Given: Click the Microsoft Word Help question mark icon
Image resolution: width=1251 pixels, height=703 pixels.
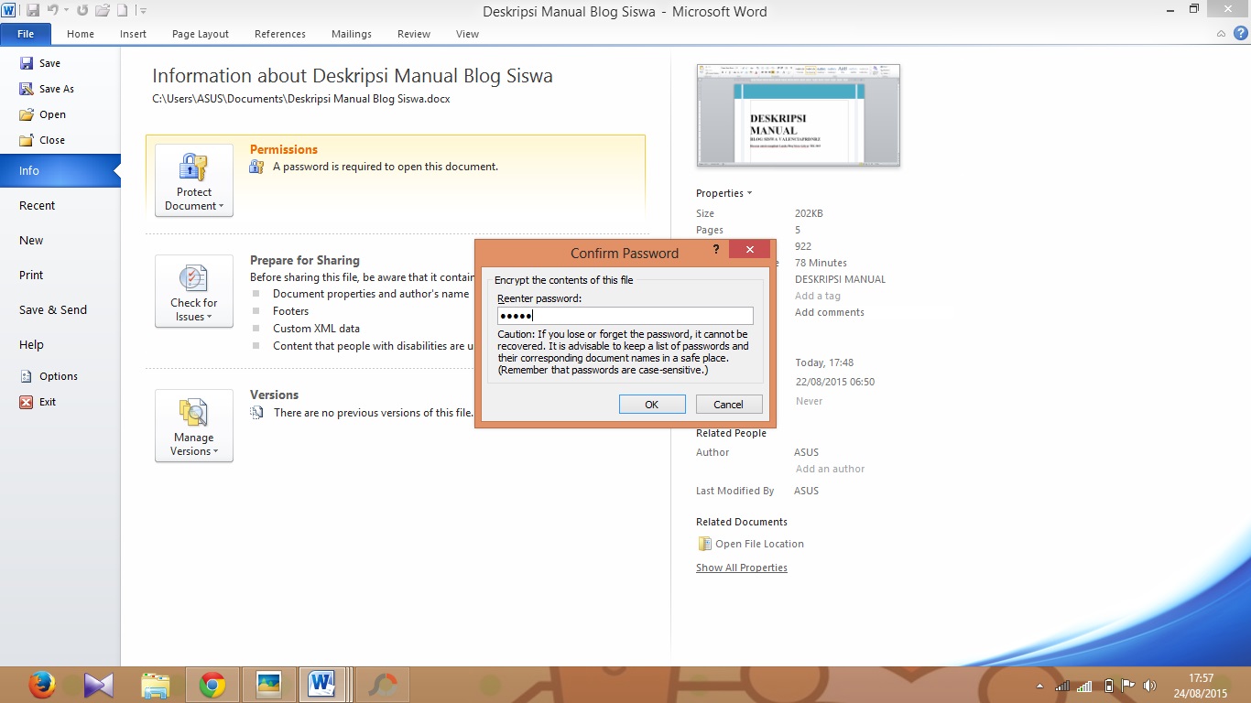Looking at the screenshot, I should click(x=1241, y=33).
